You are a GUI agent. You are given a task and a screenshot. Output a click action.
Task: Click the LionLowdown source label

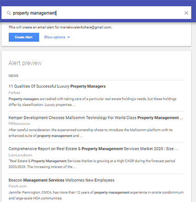click(20, 155)
